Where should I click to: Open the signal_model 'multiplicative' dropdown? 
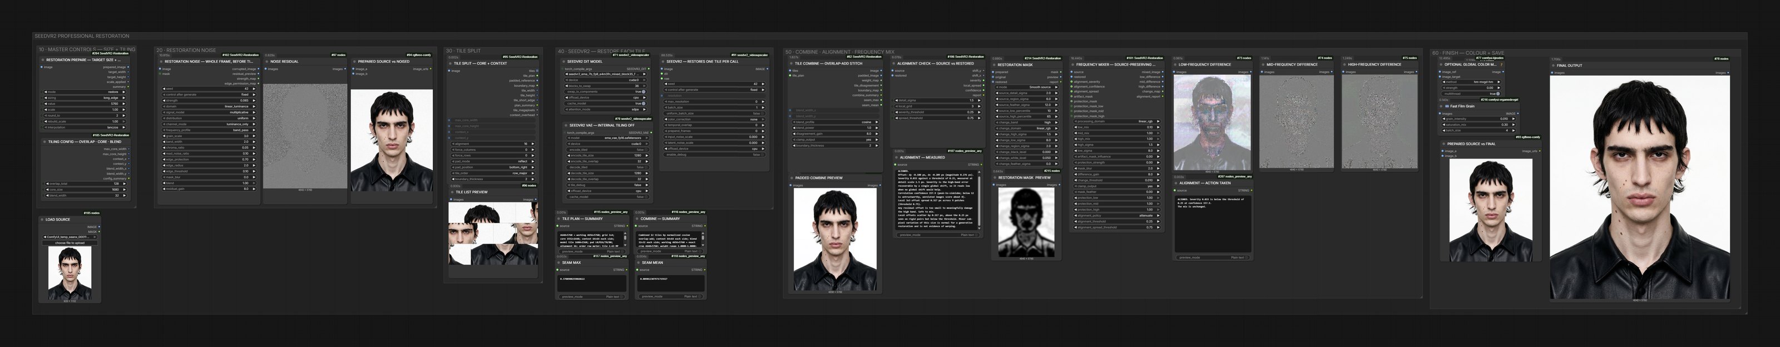click(x=209, y=112)
